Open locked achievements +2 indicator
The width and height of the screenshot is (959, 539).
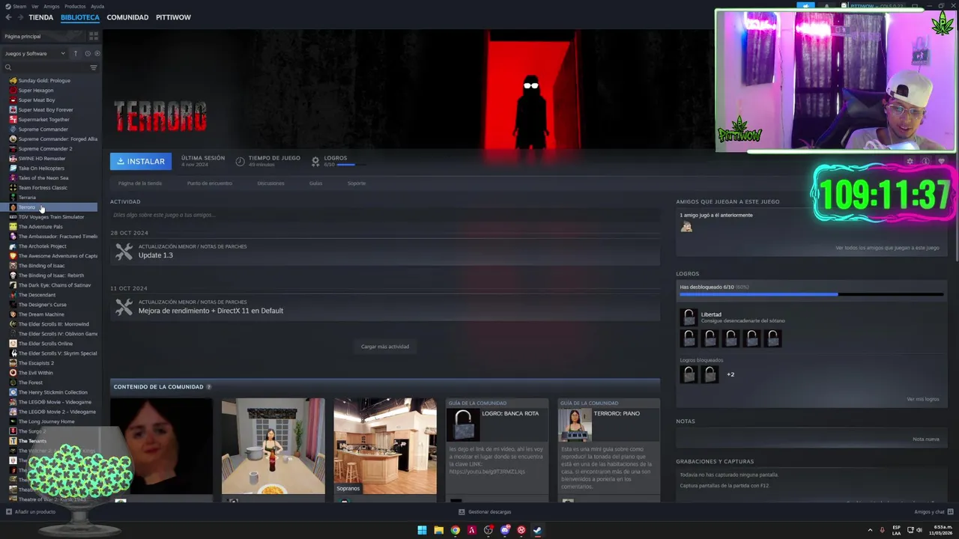pos(730,374)
